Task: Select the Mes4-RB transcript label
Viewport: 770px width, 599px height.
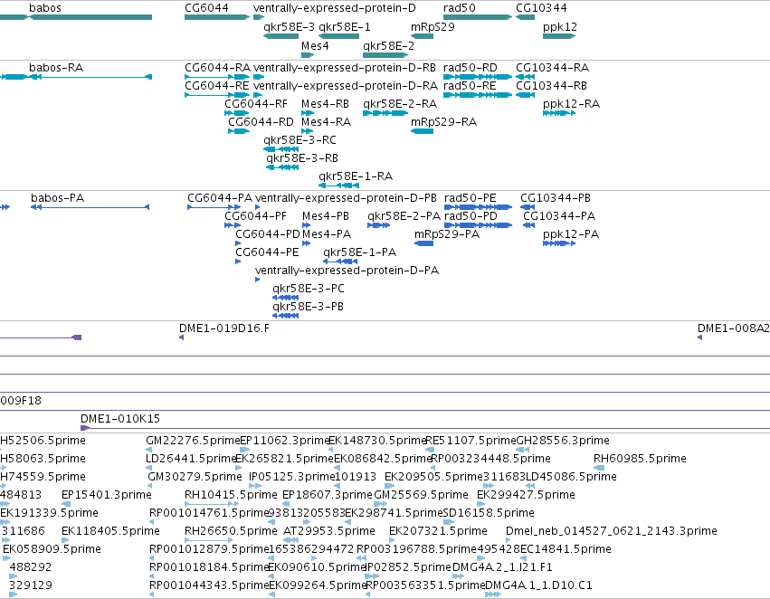Action: (x=325, y=103)
